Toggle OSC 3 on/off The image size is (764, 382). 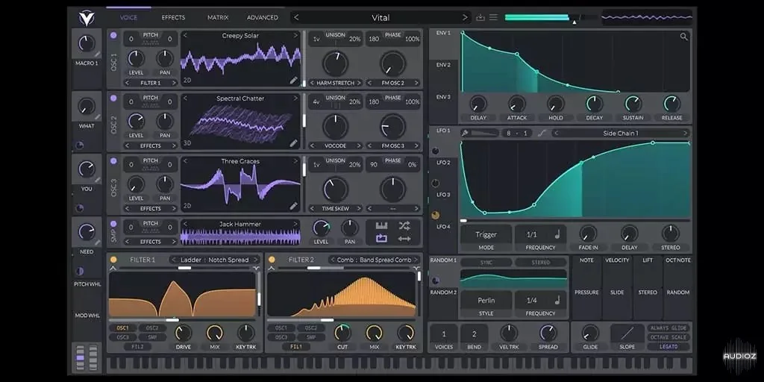coord(113,161)
